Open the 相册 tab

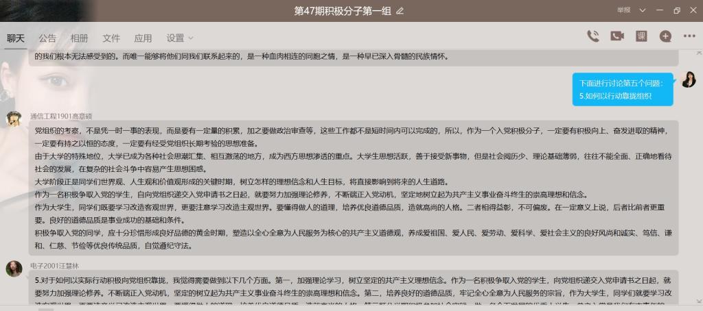[x=79, y=38]
